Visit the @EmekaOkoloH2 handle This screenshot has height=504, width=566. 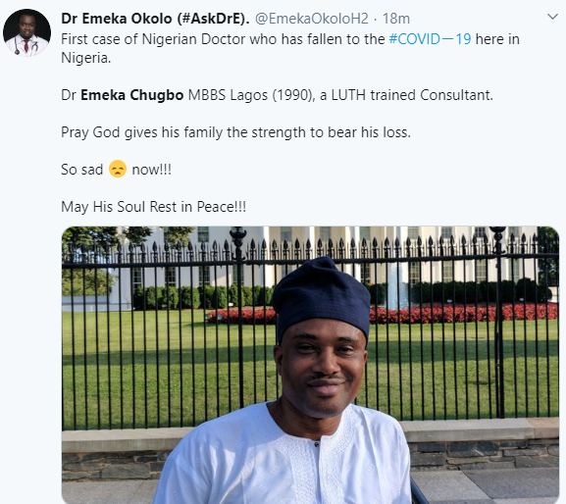[312, 19]
